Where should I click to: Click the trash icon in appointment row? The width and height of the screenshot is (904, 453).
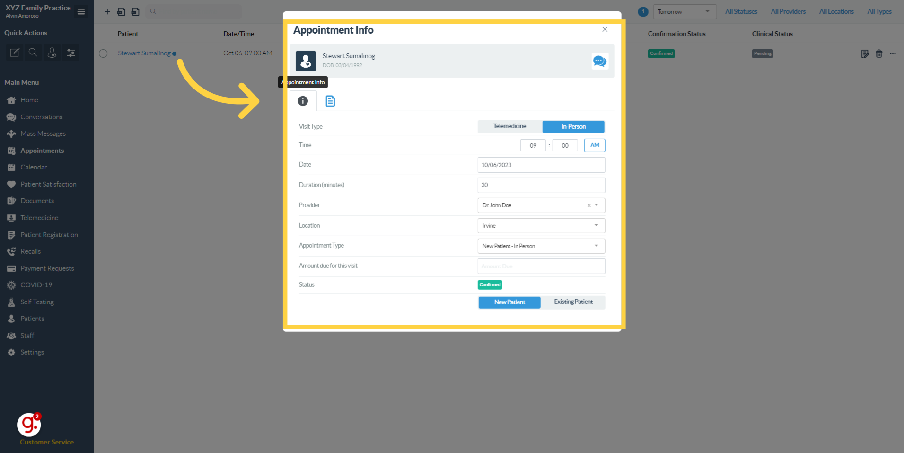(879, 53)
